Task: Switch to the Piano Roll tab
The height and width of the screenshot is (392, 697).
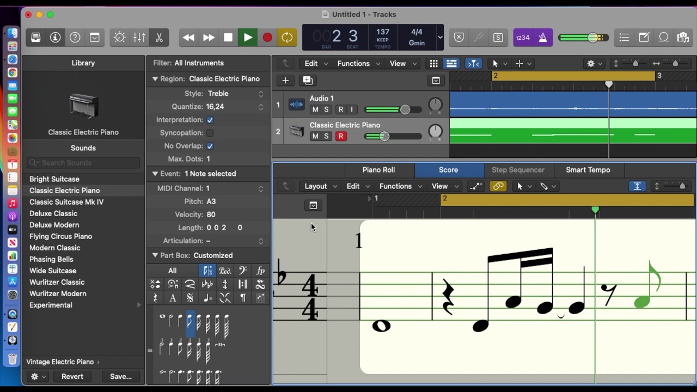Action: [378, 170]
